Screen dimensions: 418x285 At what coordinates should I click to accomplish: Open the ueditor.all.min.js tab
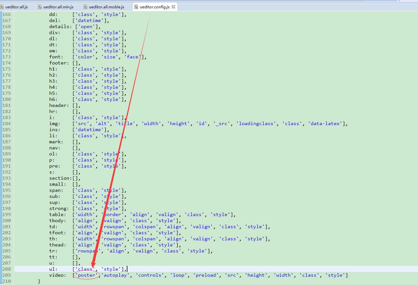58,7
